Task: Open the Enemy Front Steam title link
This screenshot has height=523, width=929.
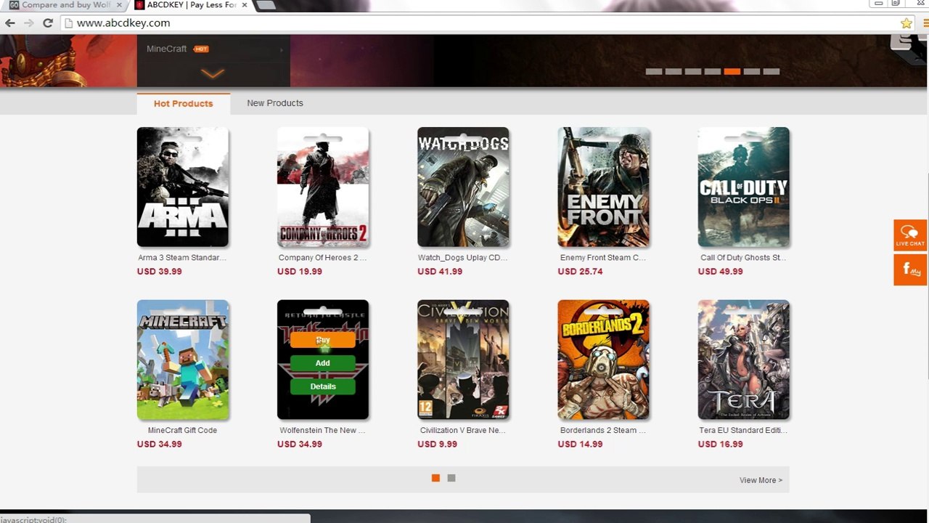Action: tap(603, 258)
